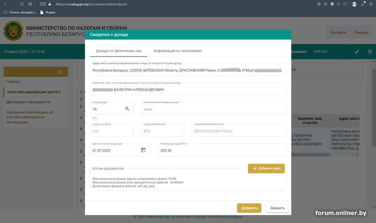
Task: Switch to Доходы от физических лиц tab
Action: [x=119, y=51]
